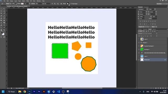
Task: Hide the Rounded Rectangle 2 layer
Action: pyautogui.click(x=139, y=46)
